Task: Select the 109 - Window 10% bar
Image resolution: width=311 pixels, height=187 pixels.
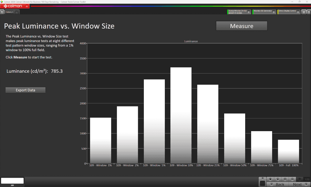Action: (181, 115)
